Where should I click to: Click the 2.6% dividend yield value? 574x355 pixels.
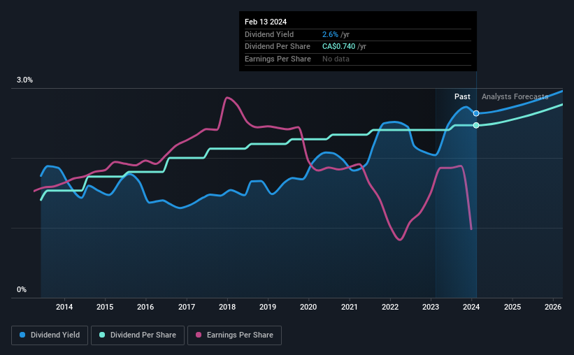pyautogui.click(x=330, y=34)
